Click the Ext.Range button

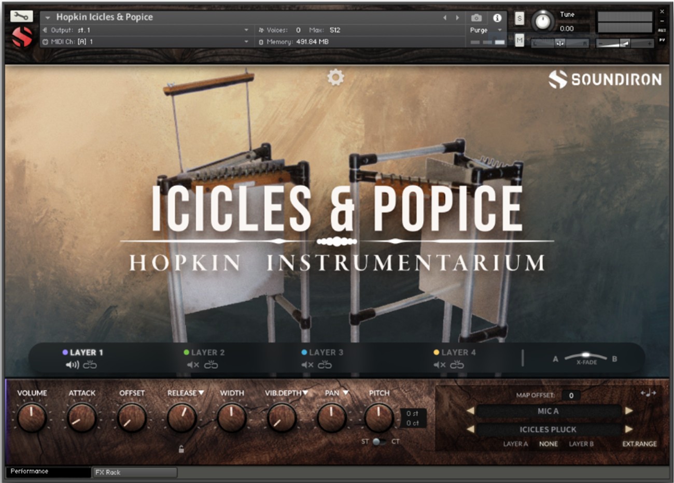[640, 444]
